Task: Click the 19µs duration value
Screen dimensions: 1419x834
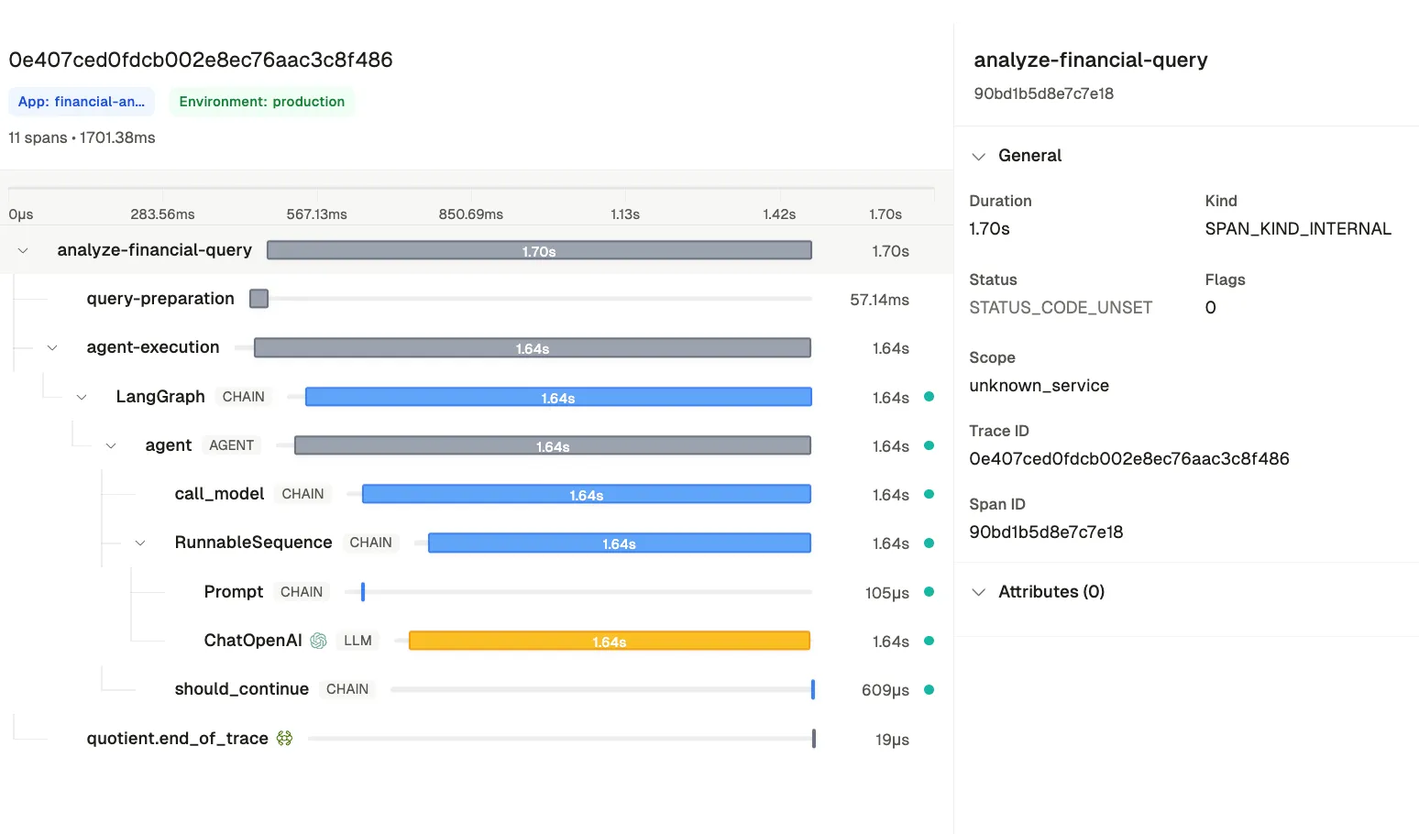Action: 892,740
